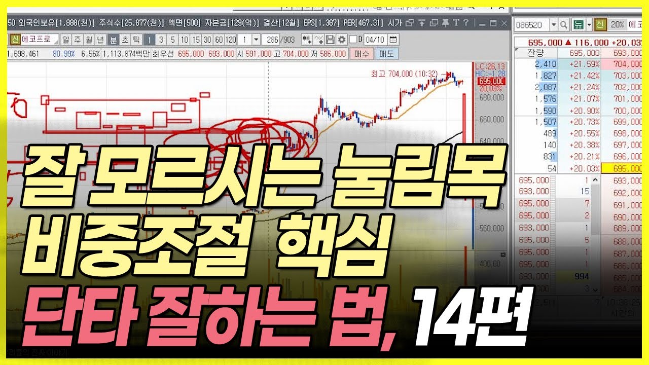
Task: Switch the chart to 주 weekly period
Action: pyautogui.click(x=77, y=40)
